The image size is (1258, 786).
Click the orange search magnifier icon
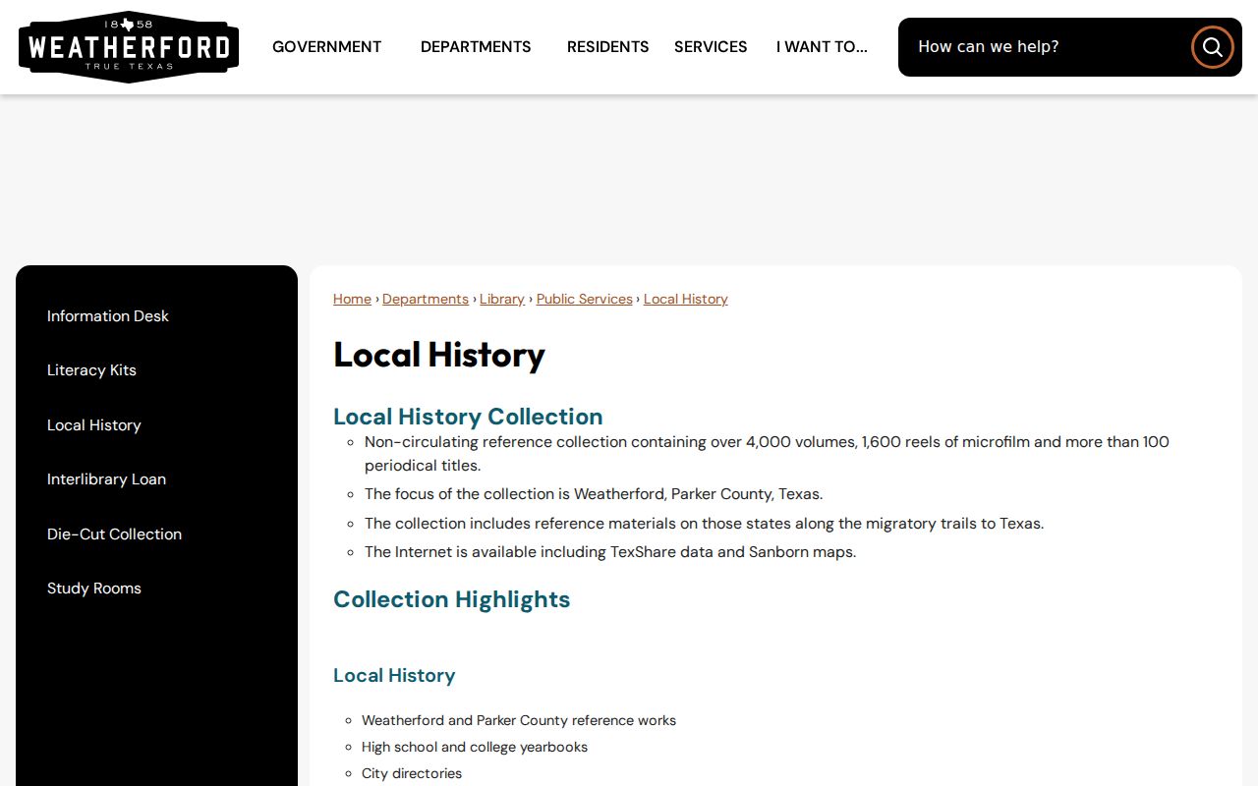pyautogui.click(x=1212, y=47)
